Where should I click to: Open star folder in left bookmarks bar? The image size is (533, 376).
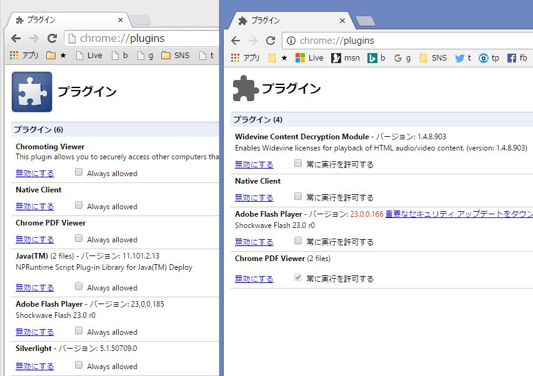[56, 56]
